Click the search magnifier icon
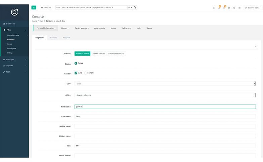The image size is (263, 162). pos(135,7)
